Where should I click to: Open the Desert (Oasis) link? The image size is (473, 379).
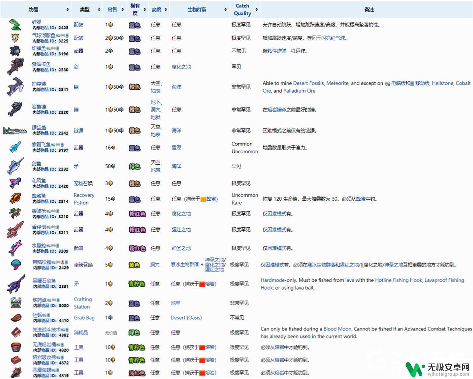pos(186,317)
